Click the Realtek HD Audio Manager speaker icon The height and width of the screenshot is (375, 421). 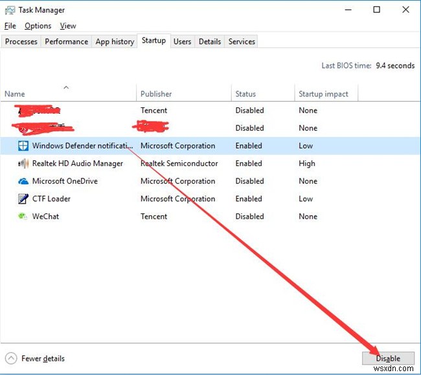pos(23,164)
